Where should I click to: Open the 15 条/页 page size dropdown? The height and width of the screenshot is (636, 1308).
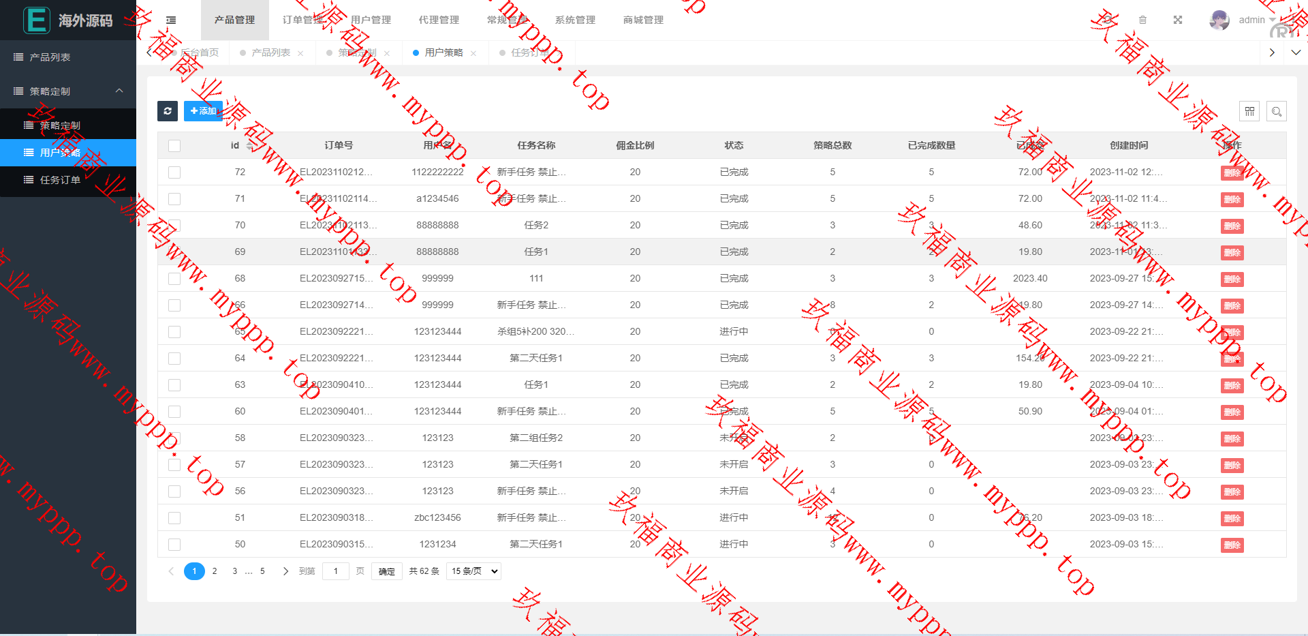(473, 571)
